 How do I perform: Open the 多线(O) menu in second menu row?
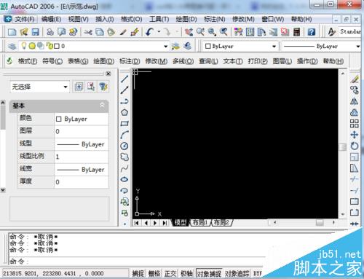click(183, 61)
